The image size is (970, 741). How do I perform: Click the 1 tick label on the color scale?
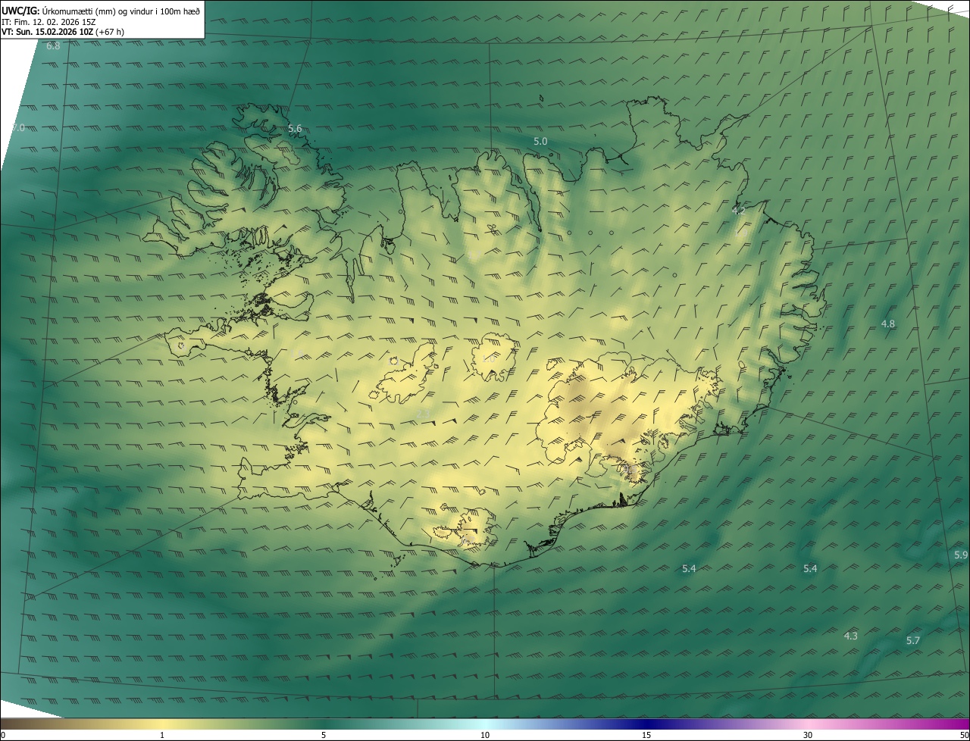coord(162,735)
